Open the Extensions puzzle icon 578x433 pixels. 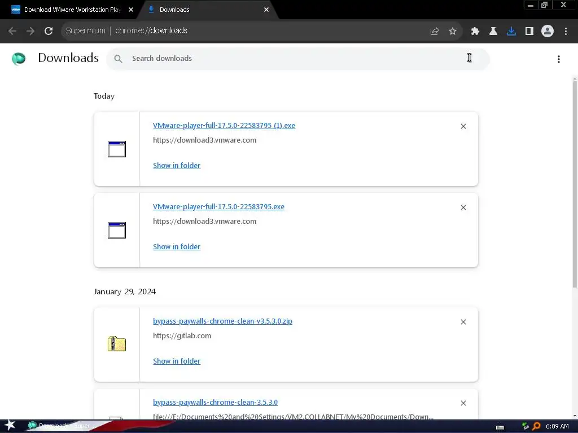pos(475,32)
